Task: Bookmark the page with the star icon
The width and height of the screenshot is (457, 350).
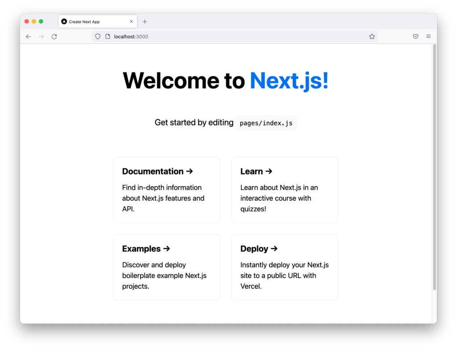Action: [372, 36]
